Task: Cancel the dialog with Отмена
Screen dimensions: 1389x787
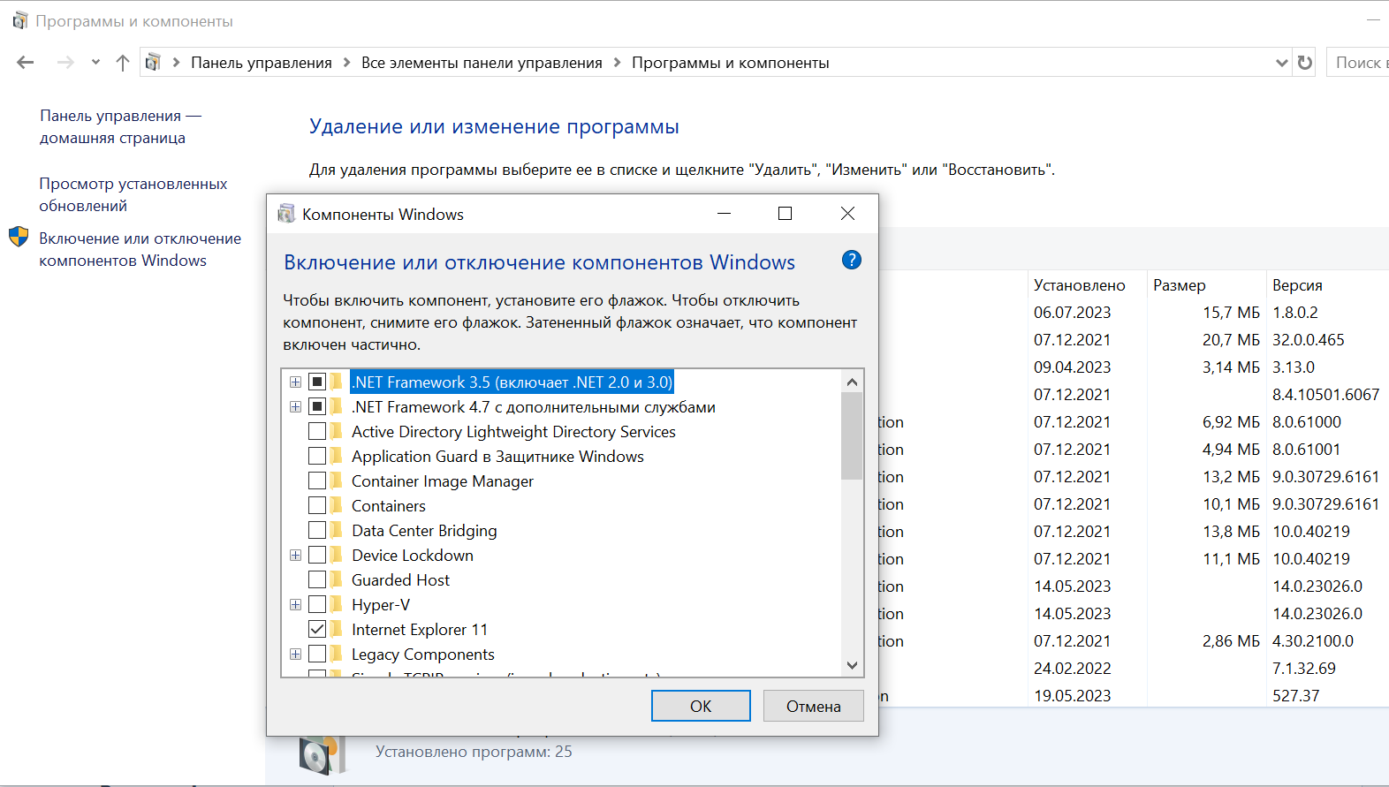Action: (x=814, y=706)
